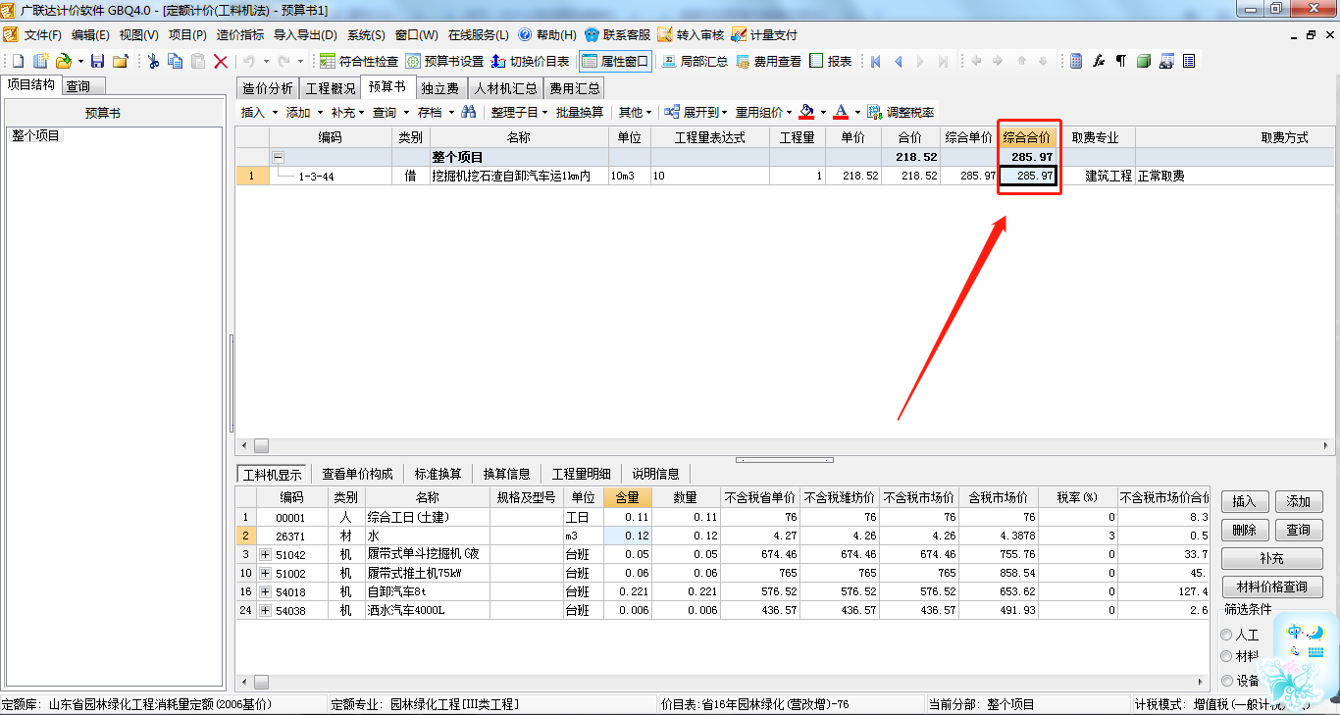Click 批量换算 batch conversion
1340x715 pixels.
click(x=580, y=112)
